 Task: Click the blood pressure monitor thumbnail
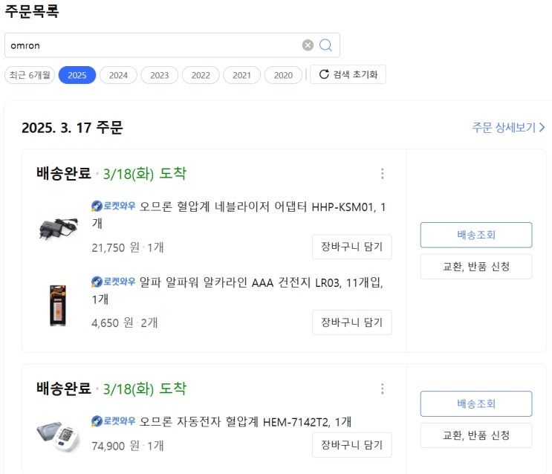pyautogui.click(x=58, y=436)
